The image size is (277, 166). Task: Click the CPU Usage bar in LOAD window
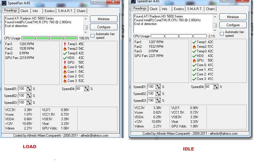coord(49,38)
